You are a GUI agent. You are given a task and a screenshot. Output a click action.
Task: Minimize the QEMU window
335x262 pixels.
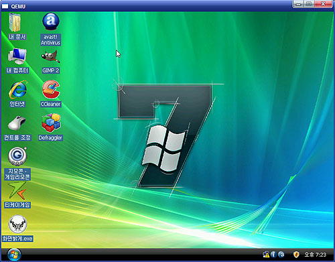pos(299,4)
